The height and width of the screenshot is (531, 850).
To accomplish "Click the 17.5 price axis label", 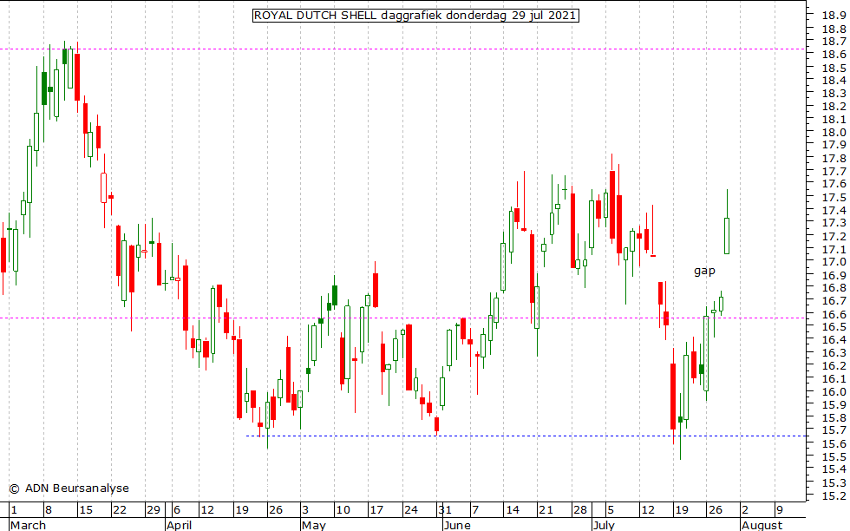I will click(x=834, y=198).
